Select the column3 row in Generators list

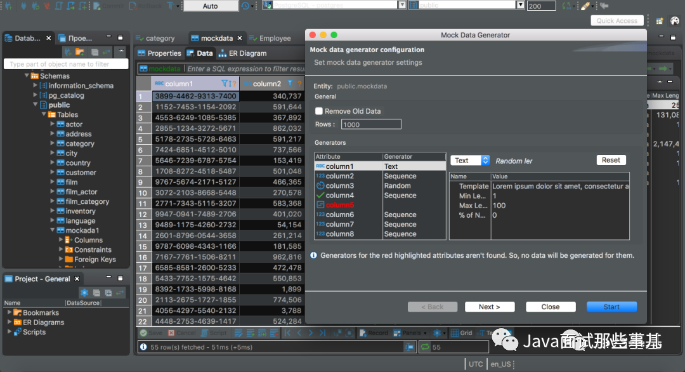380,186
